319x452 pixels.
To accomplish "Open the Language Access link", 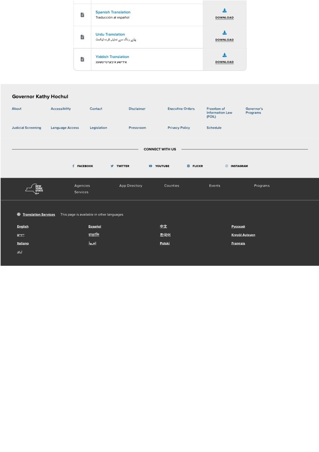I will 65,128.
